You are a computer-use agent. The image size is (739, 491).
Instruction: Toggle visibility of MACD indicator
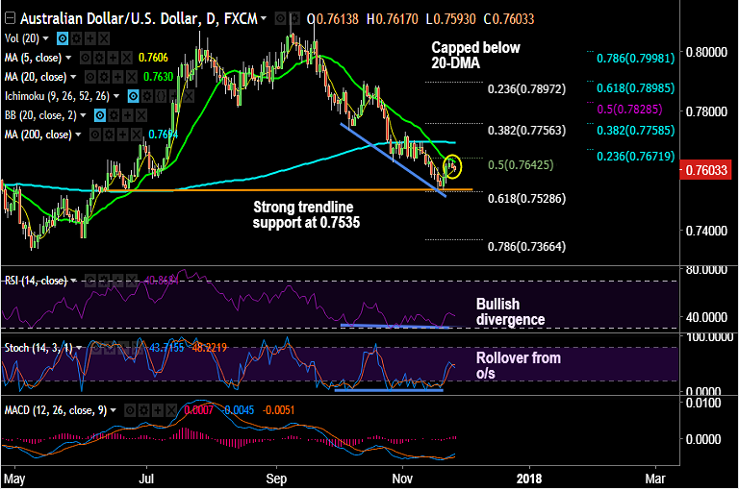(x=130, y=410)
